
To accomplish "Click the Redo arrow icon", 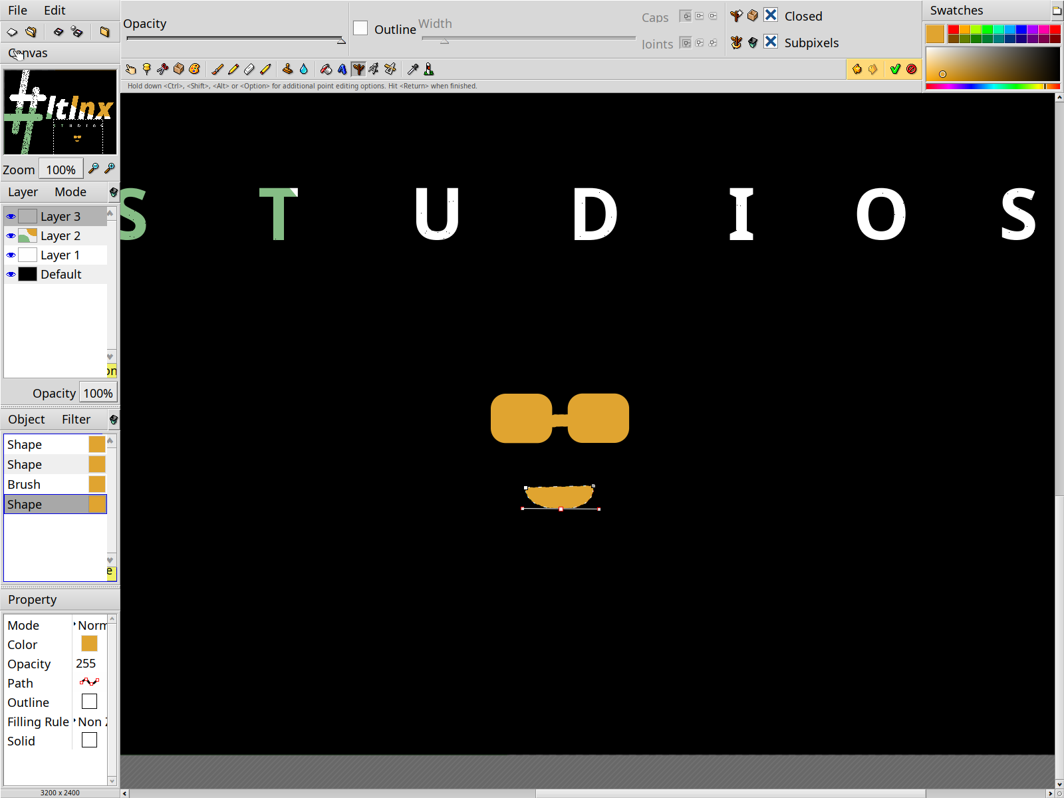I will 872,69.
